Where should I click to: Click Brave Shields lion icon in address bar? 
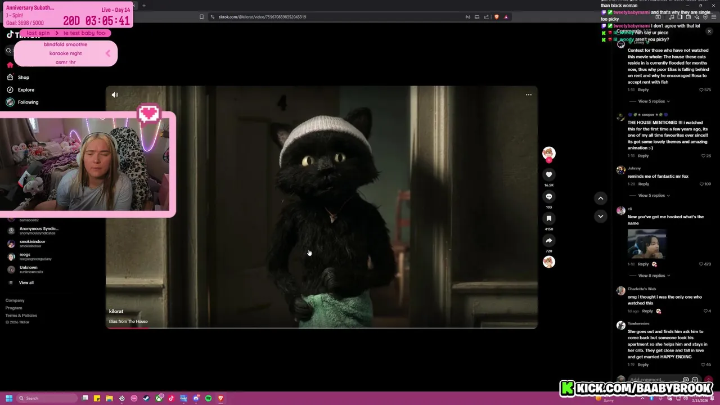(x=496, y=17)
